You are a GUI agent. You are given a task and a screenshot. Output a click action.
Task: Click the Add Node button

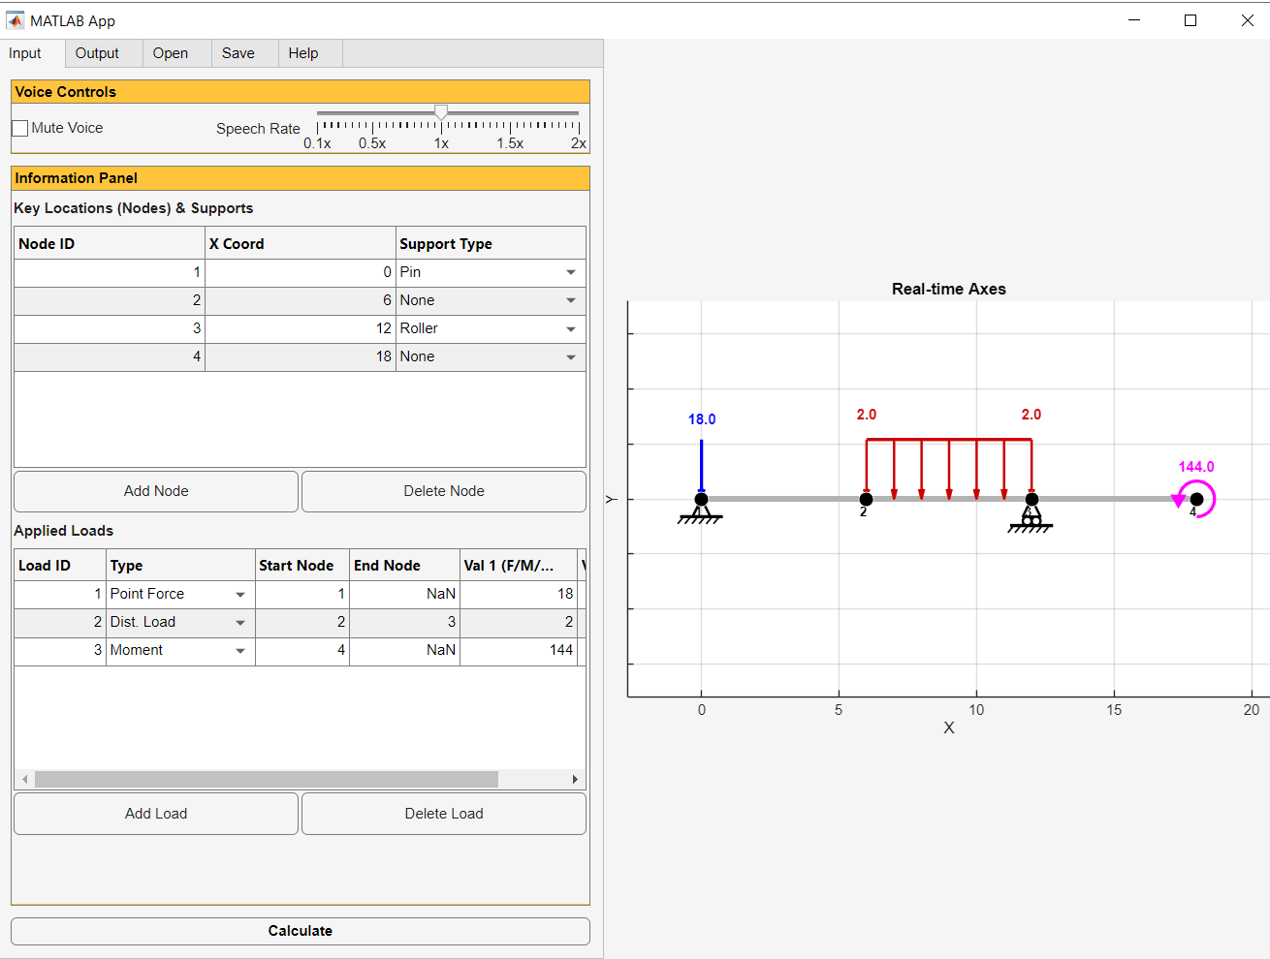click(x=156, y=491)
